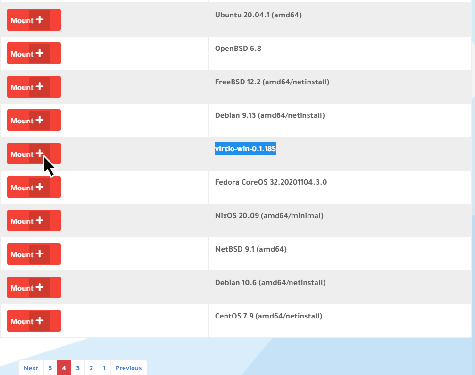
Task: Click the Fedora CoreOS 32.20201104.3.0 label
Action: [x=271, y=182]
